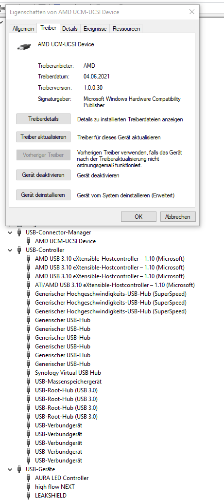The height and width of the screenshot is (500, 224).
Task: Cancel the dialog with Abbrechen
Action: coord(178,216)
